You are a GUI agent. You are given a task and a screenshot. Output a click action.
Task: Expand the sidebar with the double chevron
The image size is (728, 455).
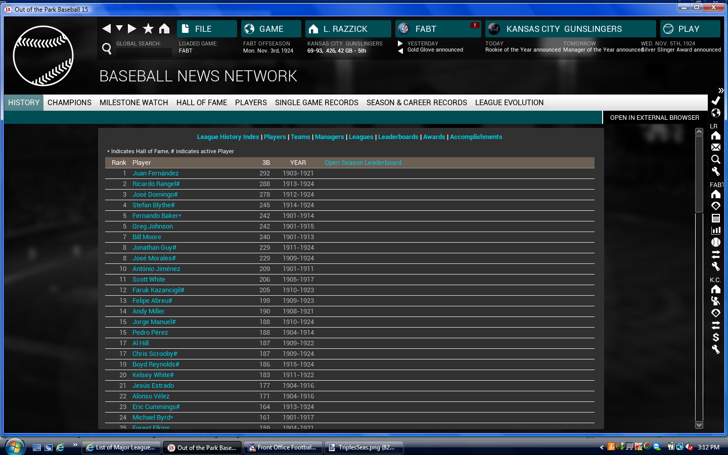[x=721, y=90]
